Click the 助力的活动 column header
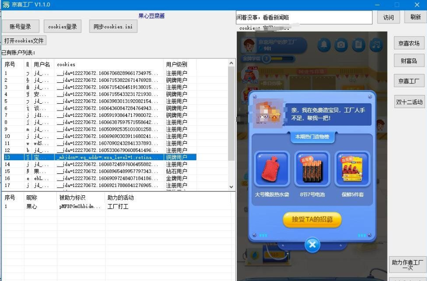427x281 pixels. pyautogui.click(x=168, y=198)
